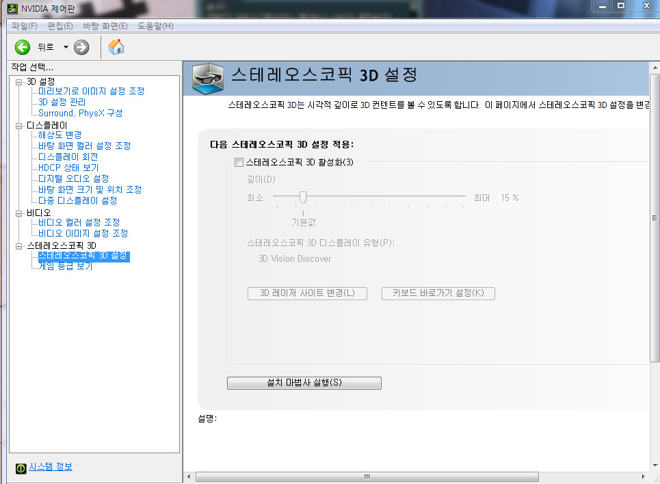Open the 파일(F) menu
Viewport: 660px width, 484px height.
pos(25,26)
